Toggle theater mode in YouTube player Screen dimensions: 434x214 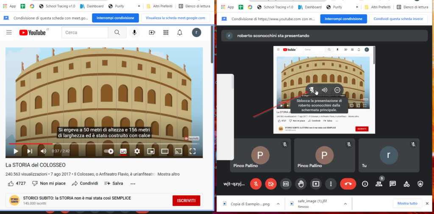pyautogui.click(x=165, y=151)
